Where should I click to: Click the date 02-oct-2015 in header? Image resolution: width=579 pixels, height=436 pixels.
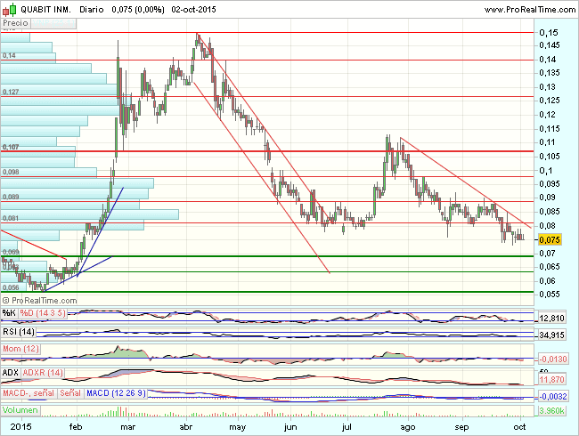point(193,10)
